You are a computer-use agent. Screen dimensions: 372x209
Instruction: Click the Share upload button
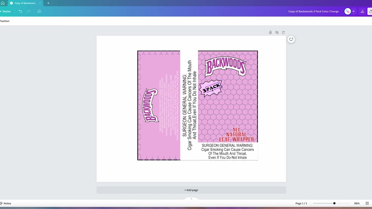(x=370, y=11)
